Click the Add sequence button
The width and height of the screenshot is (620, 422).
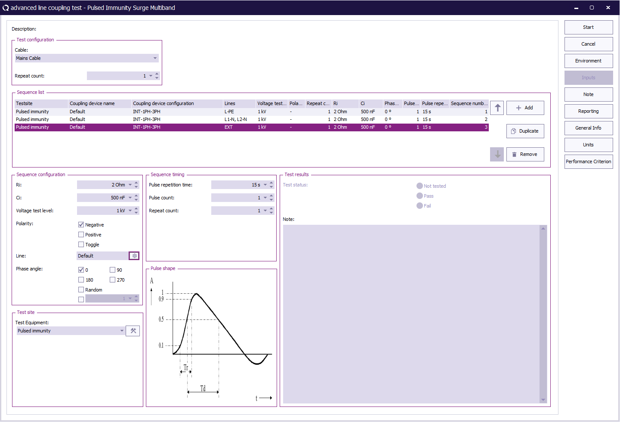(x=525, y=108)
